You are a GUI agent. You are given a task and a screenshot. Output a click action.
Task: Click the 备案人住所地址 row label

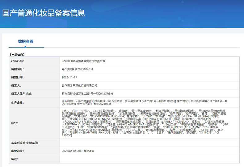tap(22, 93)
